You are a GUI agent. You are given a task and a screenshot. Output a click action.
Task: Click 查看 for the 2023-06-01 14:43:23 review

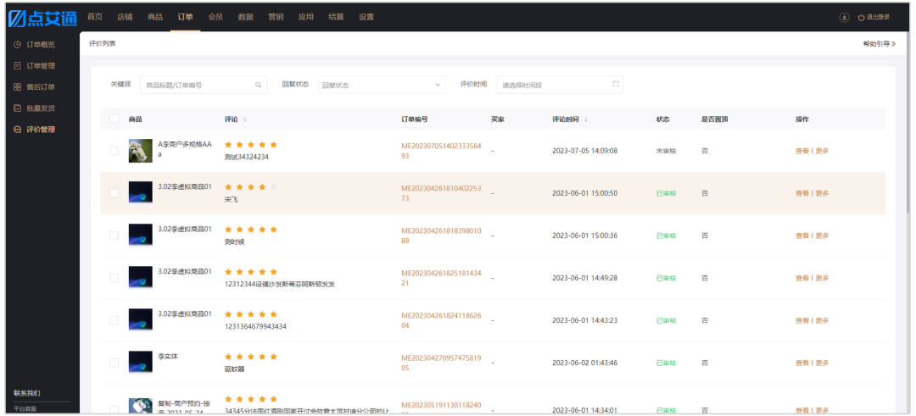click(x=802, y=320)
